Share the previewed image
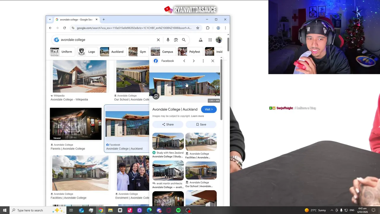380x214 pixels. (x=168, y=125)
